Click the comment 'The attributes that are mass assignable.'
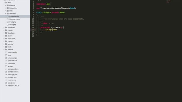This screenshot has height=102, width=182. [x=64, y=19]
